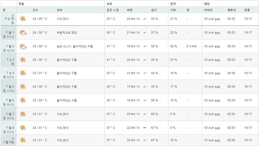Click the weather icon for 7월 7일
Viewport: 259px width, 146px height.
(x=23, y=114)
